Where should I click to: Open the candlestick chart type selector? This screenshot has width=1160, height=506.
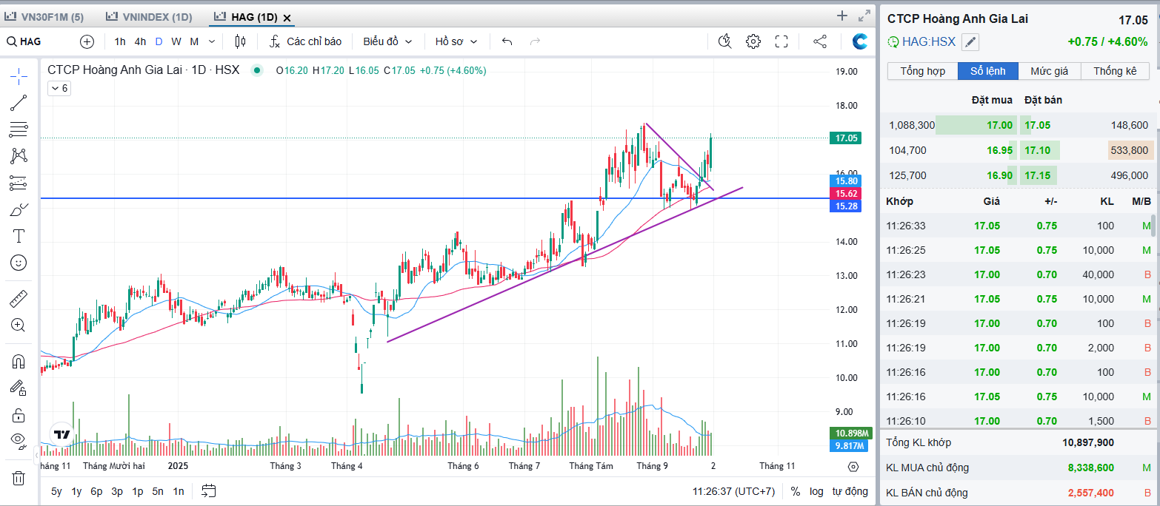coord(239,41)
